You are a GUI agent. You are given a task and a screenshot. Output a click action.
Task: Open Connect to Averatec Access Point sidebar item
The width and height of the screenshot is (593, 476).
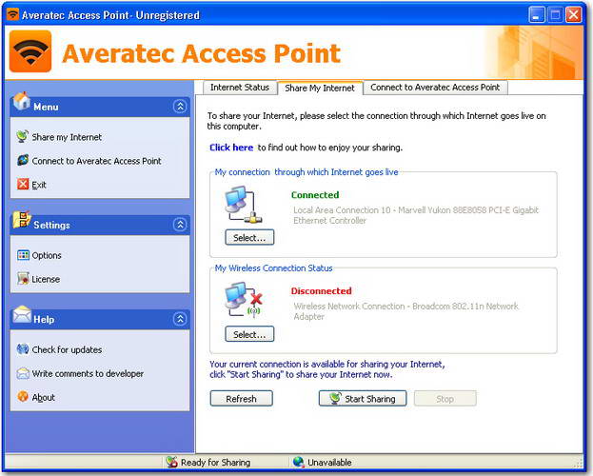(96, 161)
